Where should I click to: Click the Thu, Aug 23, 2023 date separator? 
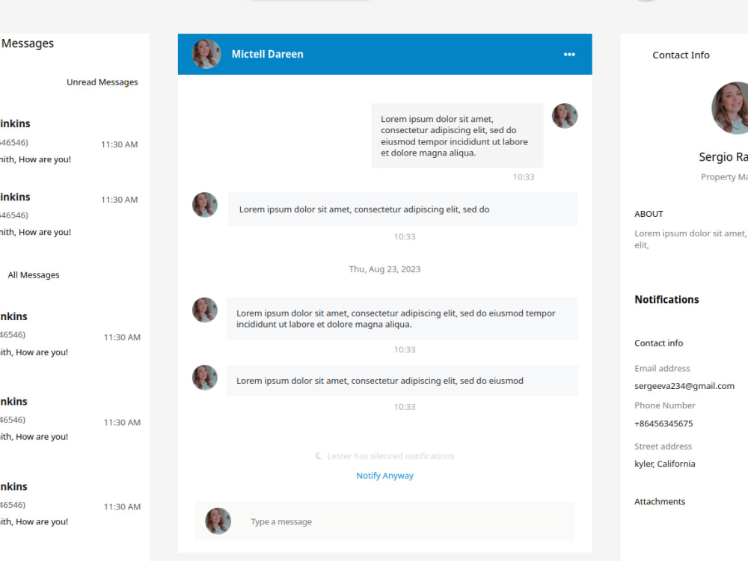(x=384, y=269)
